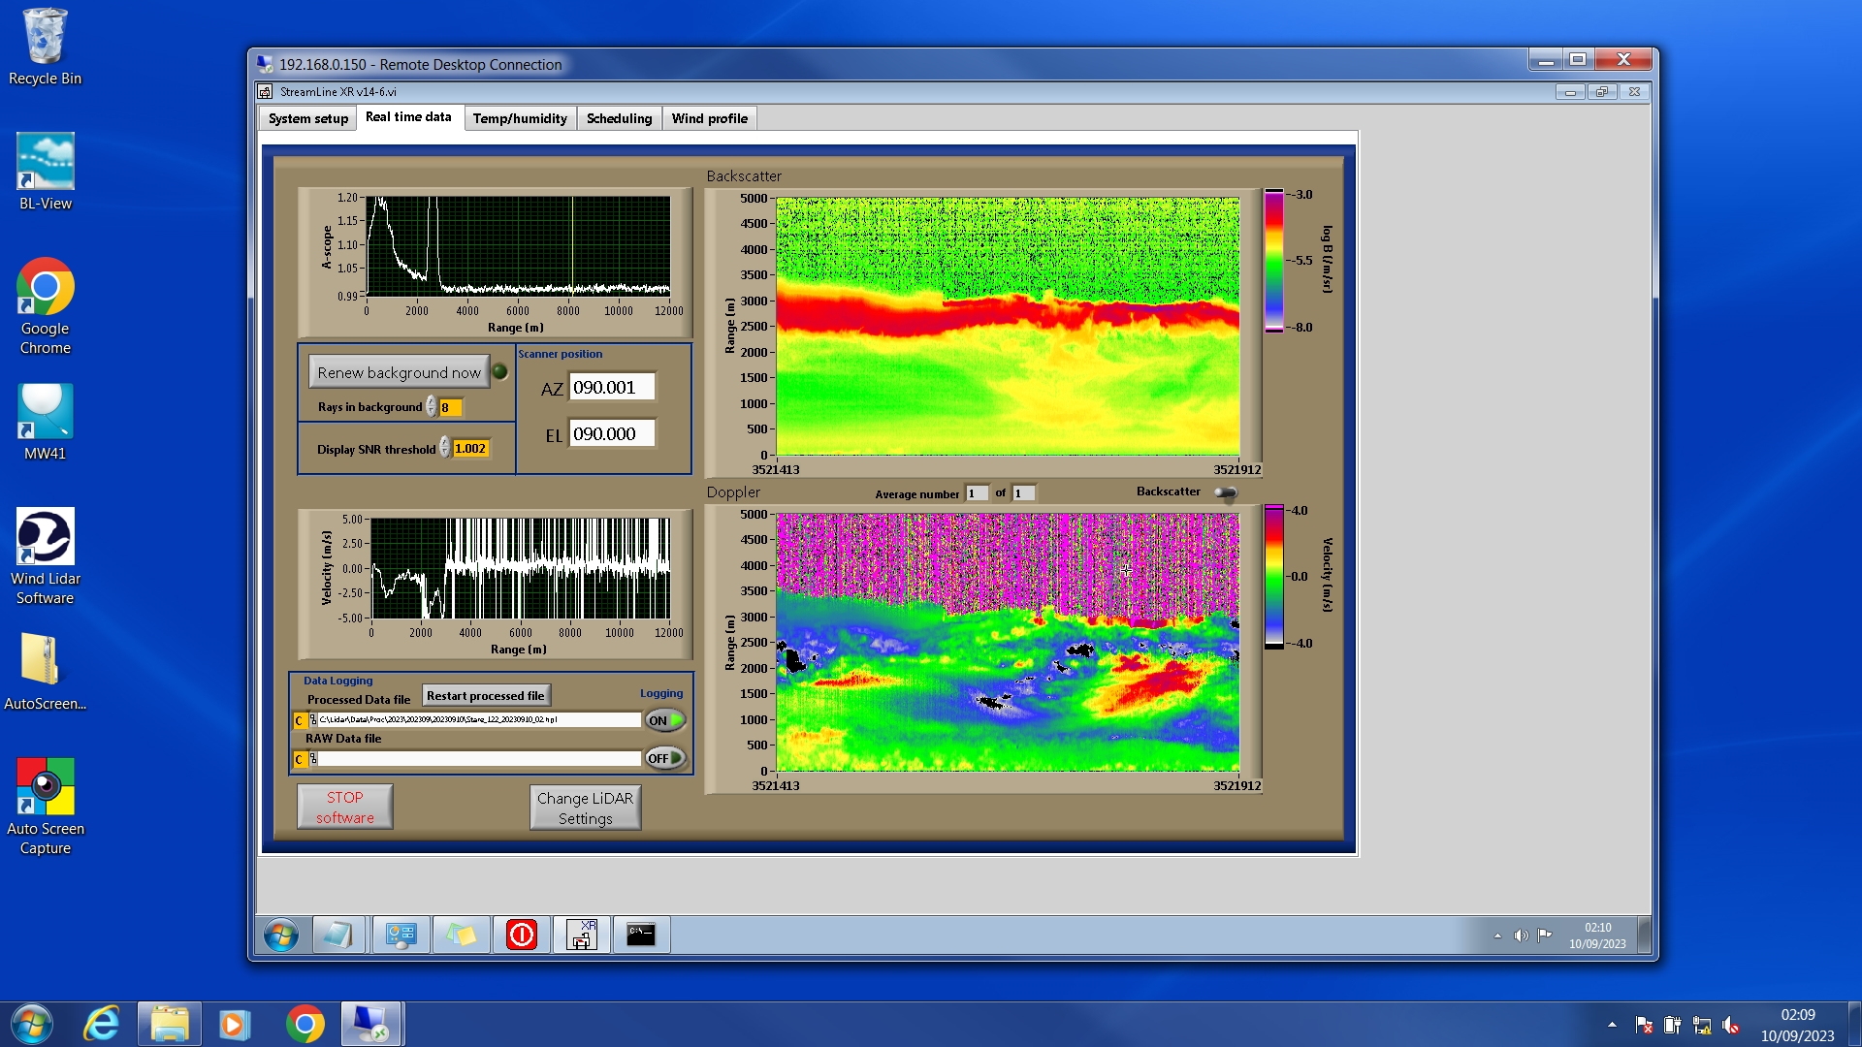Turn on RAW data file logging
Screen dimensions: 1862x1047
[665, 758]
